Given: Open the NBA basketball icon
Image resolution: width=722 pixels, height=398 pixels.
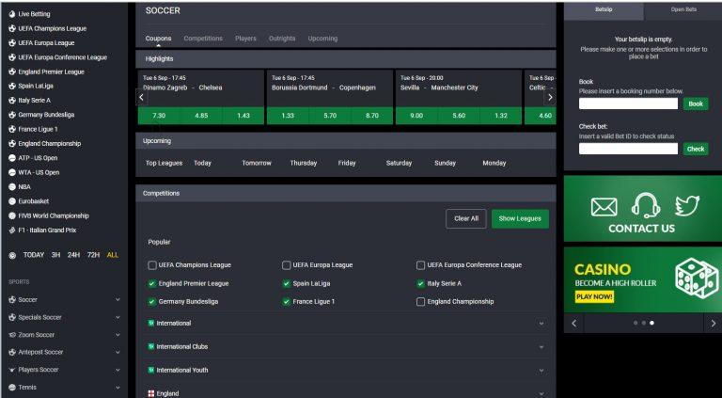Looking at the screenshot, I should [x=12, y=186].
